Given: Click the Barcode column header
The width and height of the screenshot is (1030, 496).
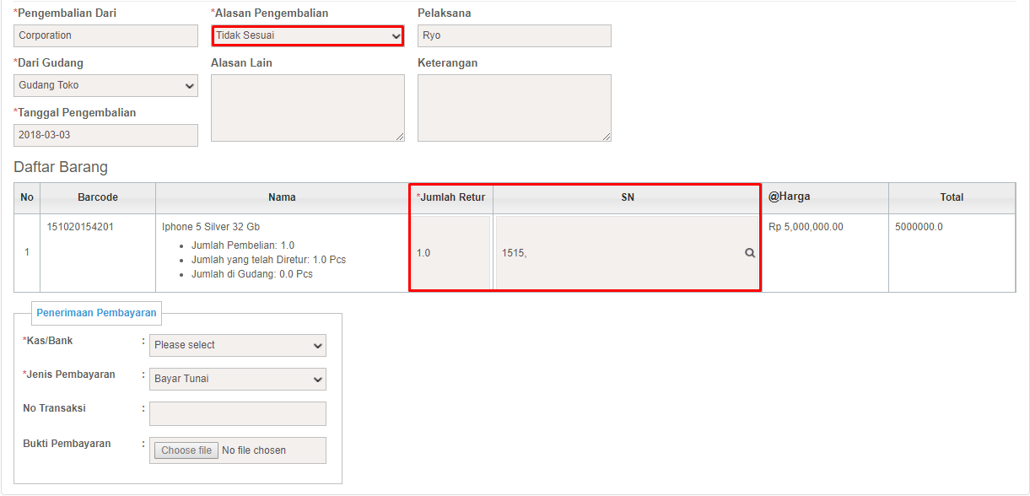Looking at the screenshot, I should (98, 197).
